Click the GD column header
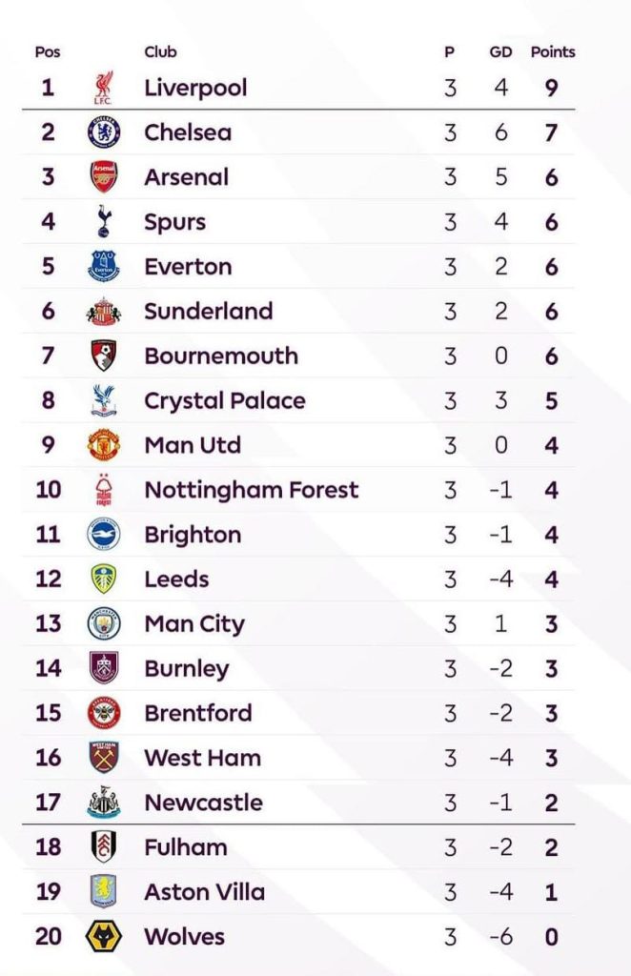 pos(501,52)
